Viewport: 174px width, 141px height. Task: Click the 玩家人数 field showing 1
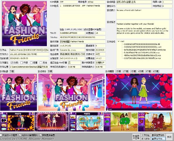pyautogui.click(x=167, y=2)
